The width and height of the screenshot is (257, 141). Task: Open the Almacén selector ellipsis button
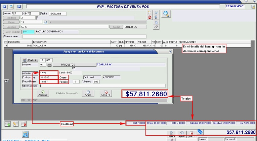tap(49, 64)
